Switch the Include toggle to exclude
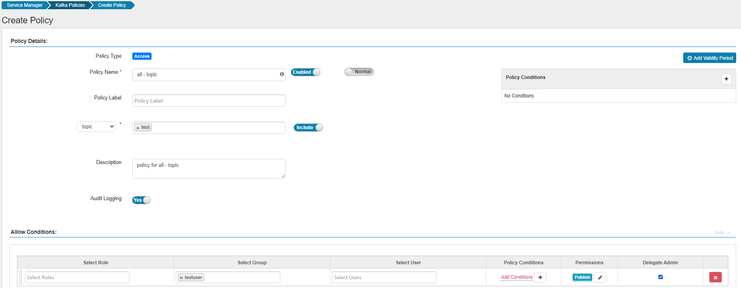The height and width of the screenshot is (288, 741). click(308, 128)
